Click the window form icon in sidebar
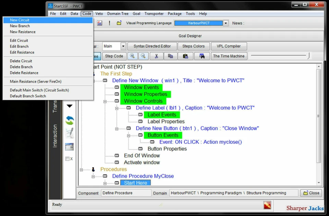Screen dimensions: 329x216 coord(69,146)
